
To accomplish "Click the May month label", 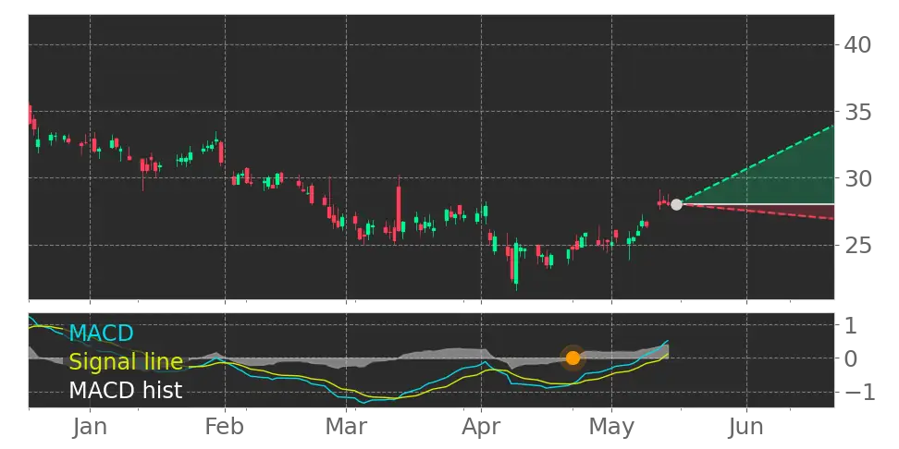I will [611, 429].
